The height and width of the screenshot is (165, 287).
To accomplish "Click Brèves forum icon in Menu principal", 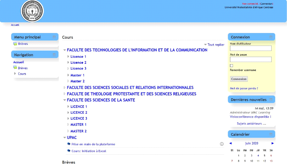I will point(15,44).
